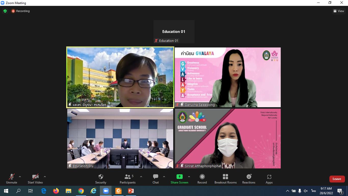Click the muted volume tray icon
The height and width of the screenshot is (196, 348).
pyautogui.click(x=306, y=191)
